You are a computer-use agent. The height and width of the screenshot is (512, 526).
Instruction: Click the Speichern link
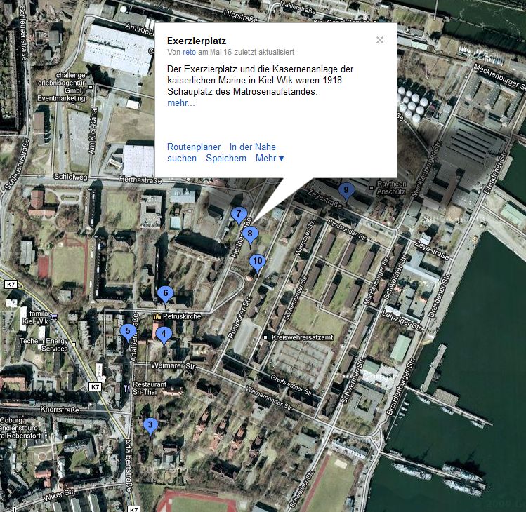[x=226, y=158]
